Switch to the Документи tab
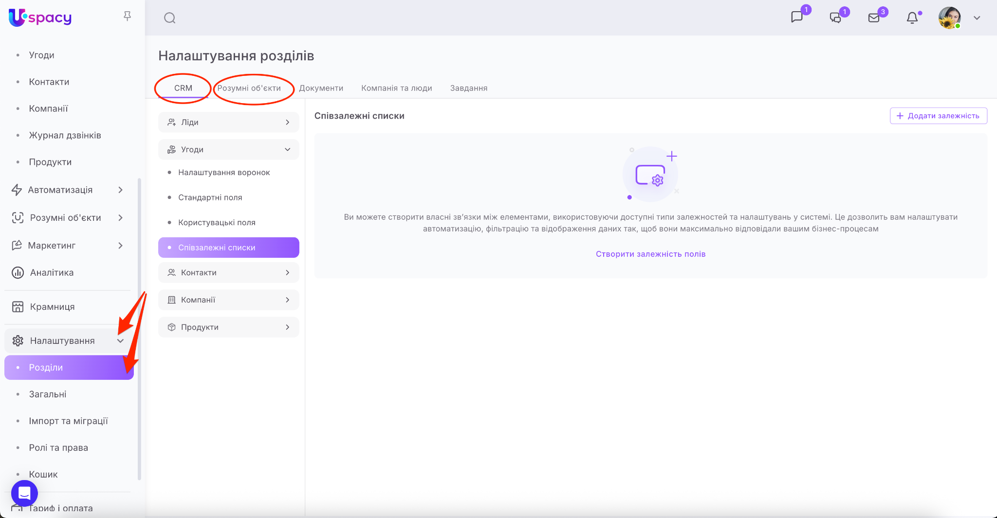Image resolution: width=997 pixels, height=518 pixels. point(321,88)
